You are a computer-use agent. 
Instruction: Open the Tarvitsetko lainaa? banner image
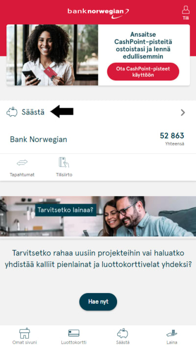tap(98, 216)
